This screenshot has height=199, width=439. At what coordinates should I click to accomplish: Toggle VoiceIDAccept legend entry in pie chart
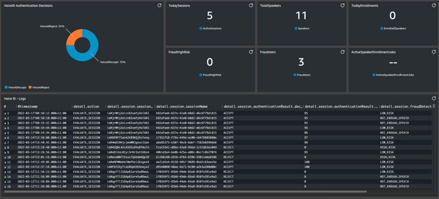[x=15, y=87]
